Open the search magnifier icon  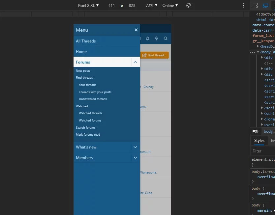(x=166, y=39)
